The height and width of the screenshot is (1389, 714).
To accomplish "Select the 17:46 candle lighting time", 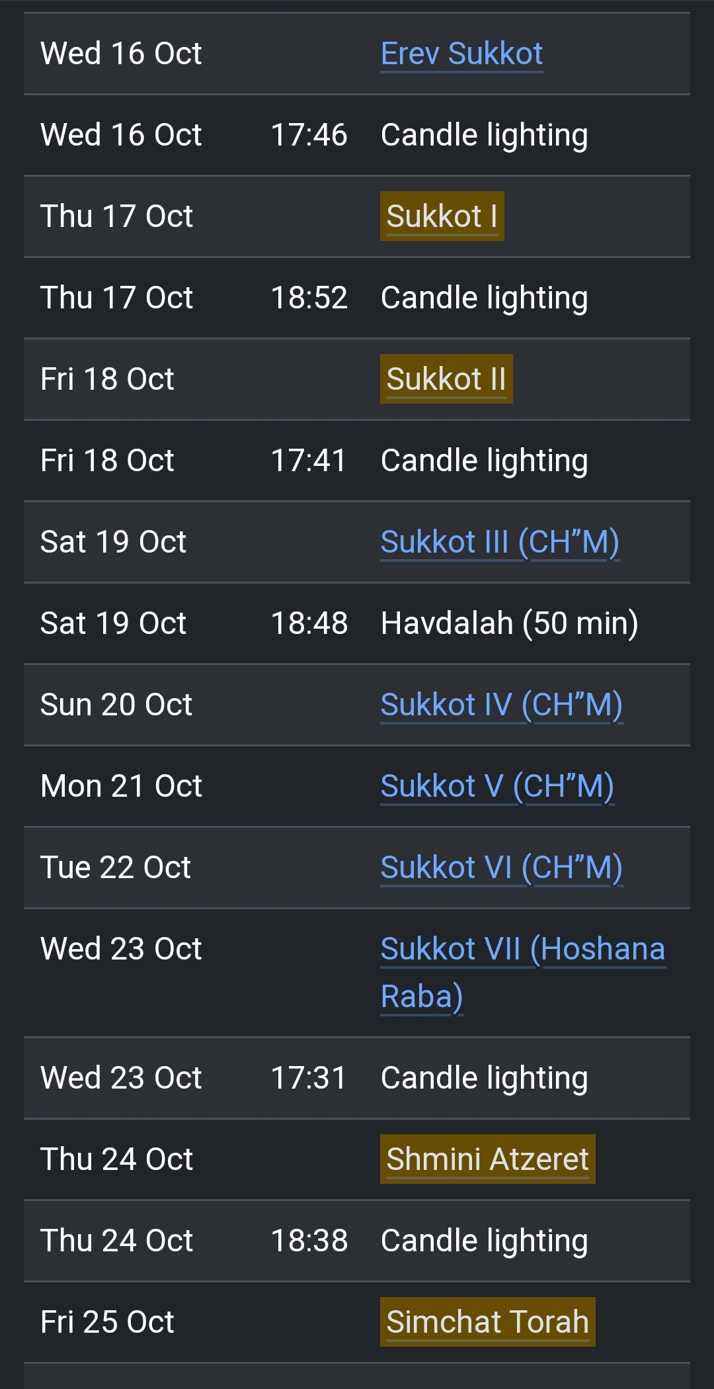I will pyautogui.click(x=309, y=135).
